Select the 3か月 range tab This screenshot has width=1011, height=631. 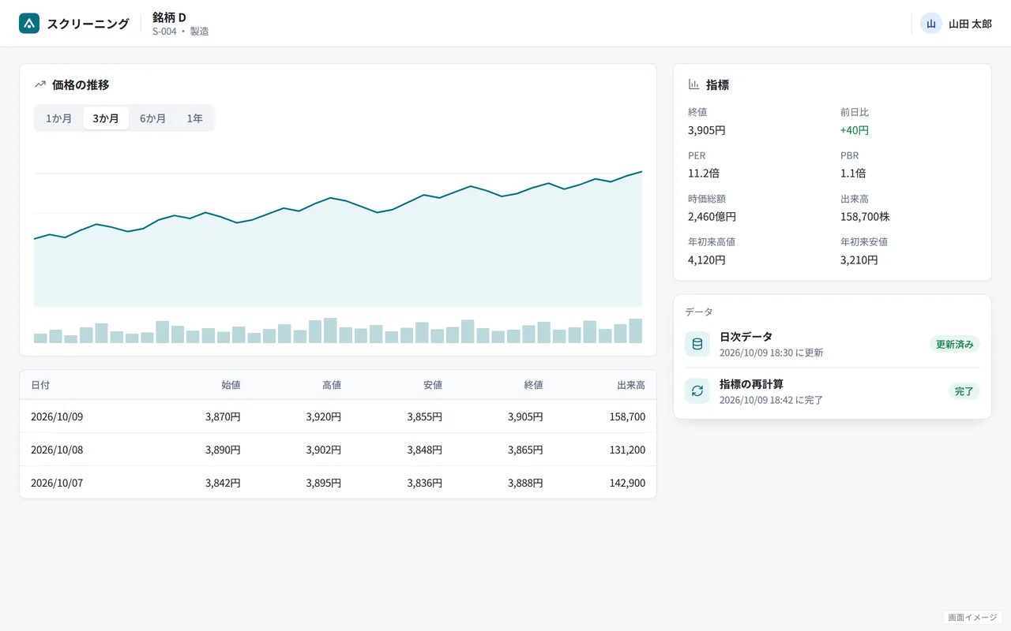(x=106, y=118)
